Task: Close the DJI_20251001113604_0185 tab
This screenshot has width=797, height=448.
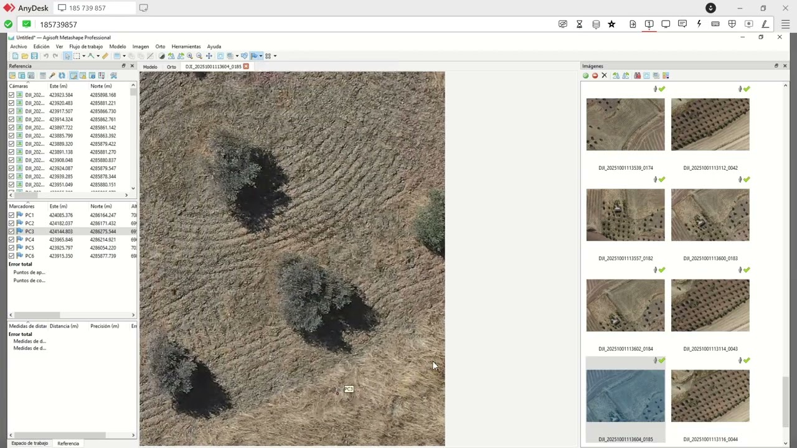Action: coord(246,67)
